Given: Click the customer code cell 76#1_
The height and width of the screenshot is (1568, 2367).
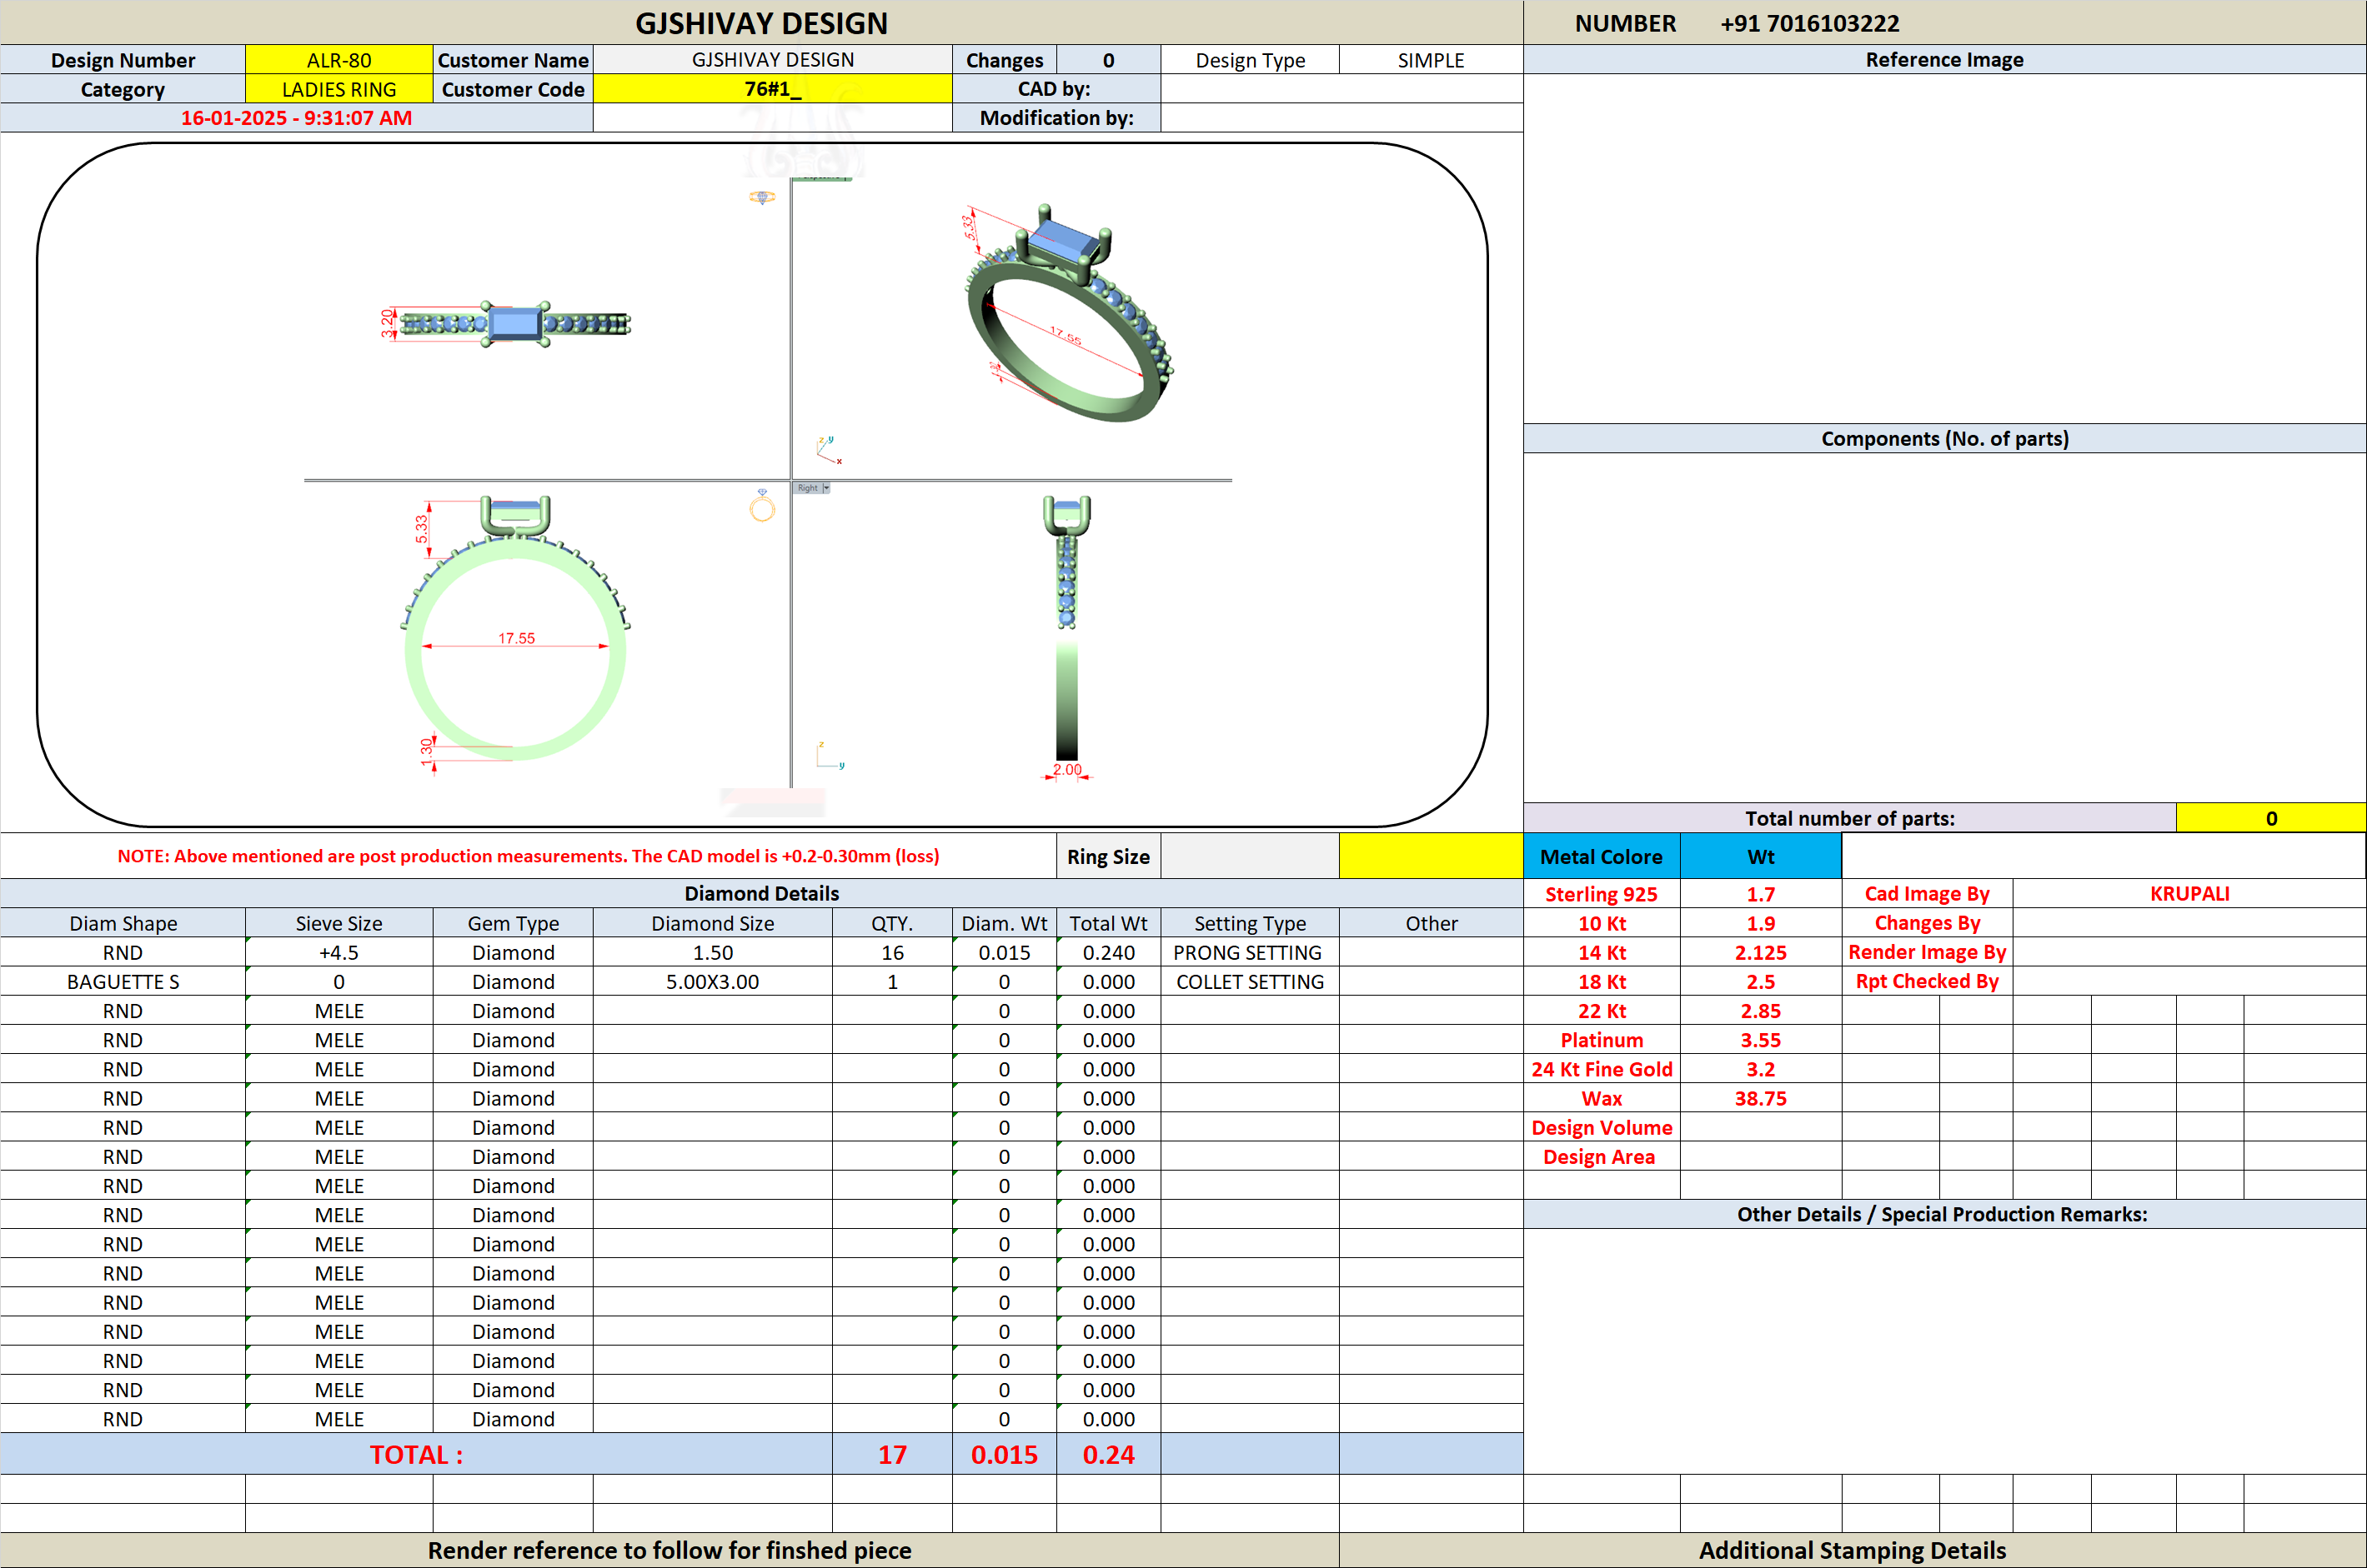Looking at the screenshot, I should click(772, 89).
